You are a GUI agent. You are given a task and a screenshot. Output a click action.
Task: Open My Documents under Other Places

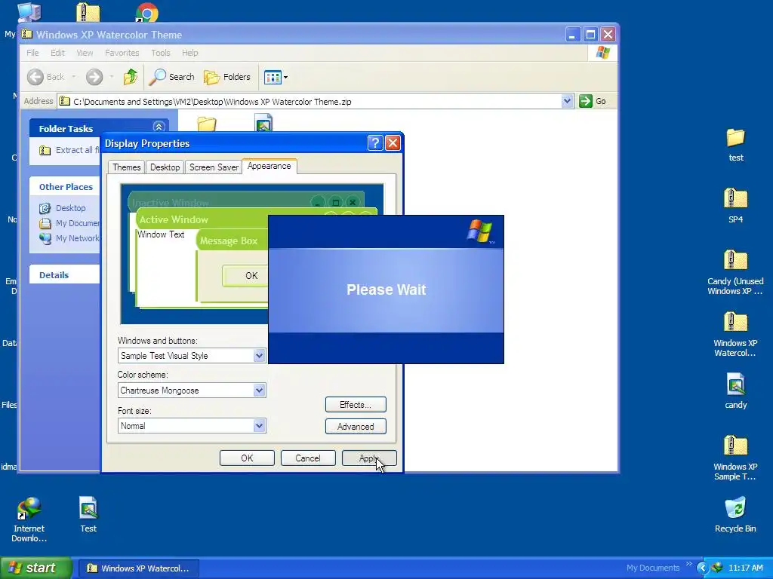click(x=69, y=223)
